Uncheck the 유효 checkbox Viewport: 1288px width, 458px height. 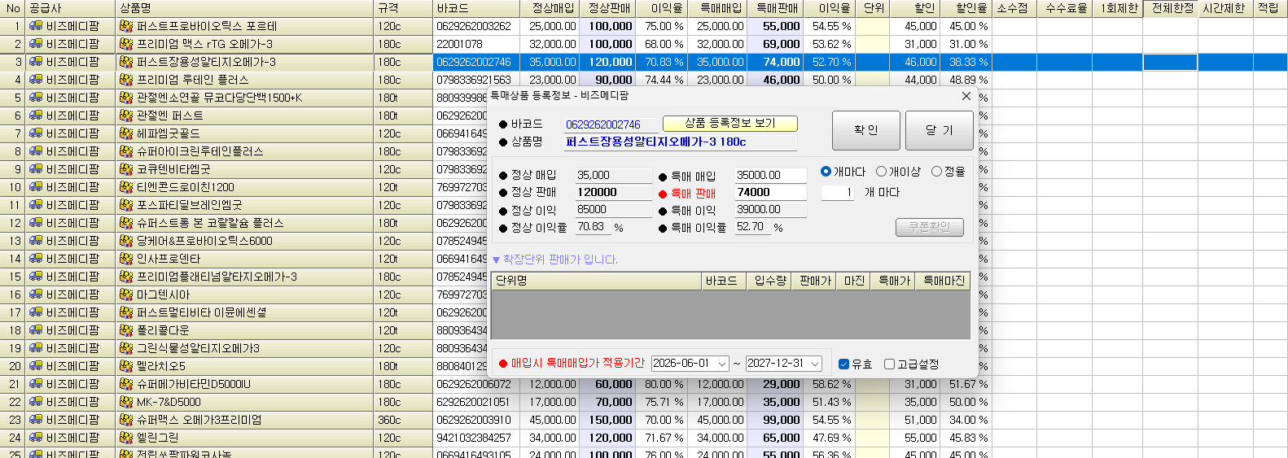(843, 364)
